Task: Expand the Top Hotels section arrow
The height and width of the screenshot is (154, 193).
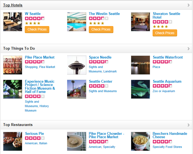Action: (x=189, y=5)
